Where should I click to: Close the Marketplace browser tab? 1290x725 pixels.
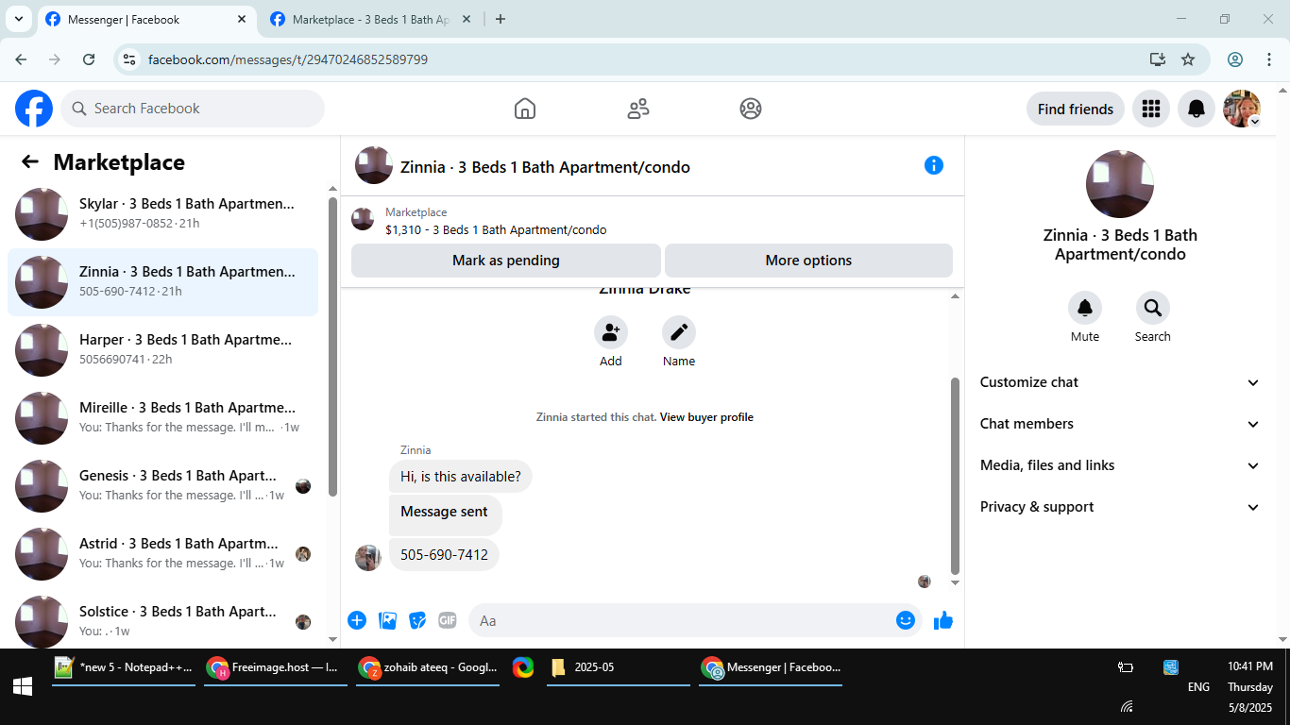tap(467, 19)
